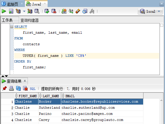This screenshot has width=165, height=124.
Task: Click the SQL link in the result toolbar
Action: pos(33,89)
